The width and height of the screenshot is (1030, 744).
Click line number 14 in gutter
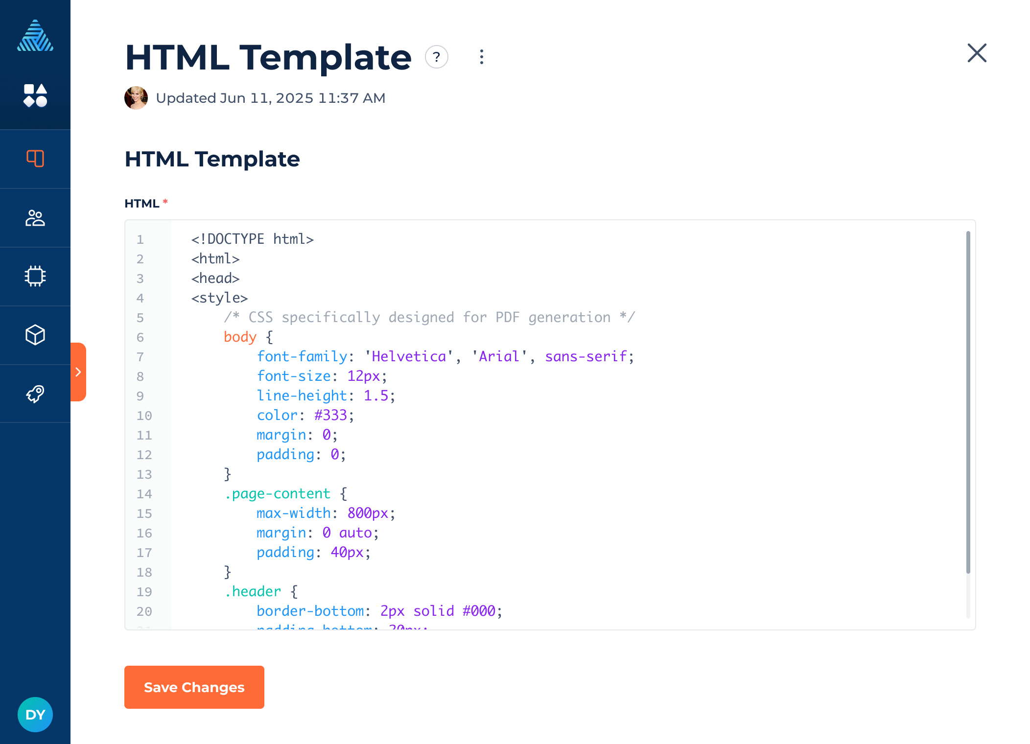(144, 494)
